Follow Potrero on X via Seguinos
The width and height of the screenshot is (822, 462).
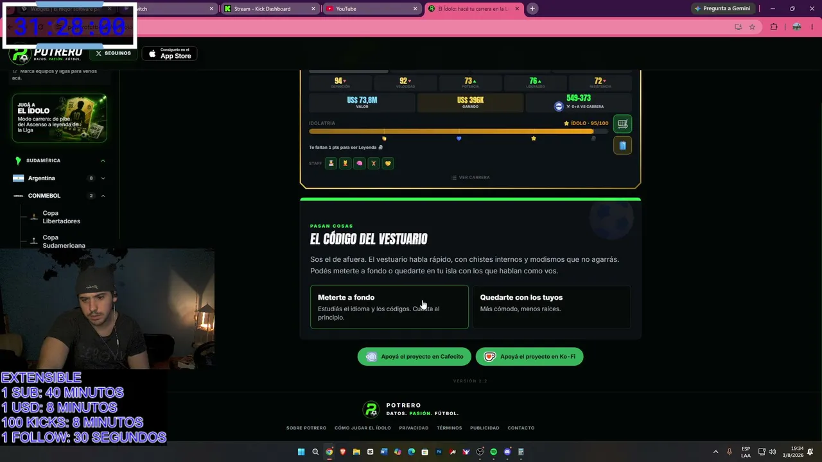click(x=114, y=53)
